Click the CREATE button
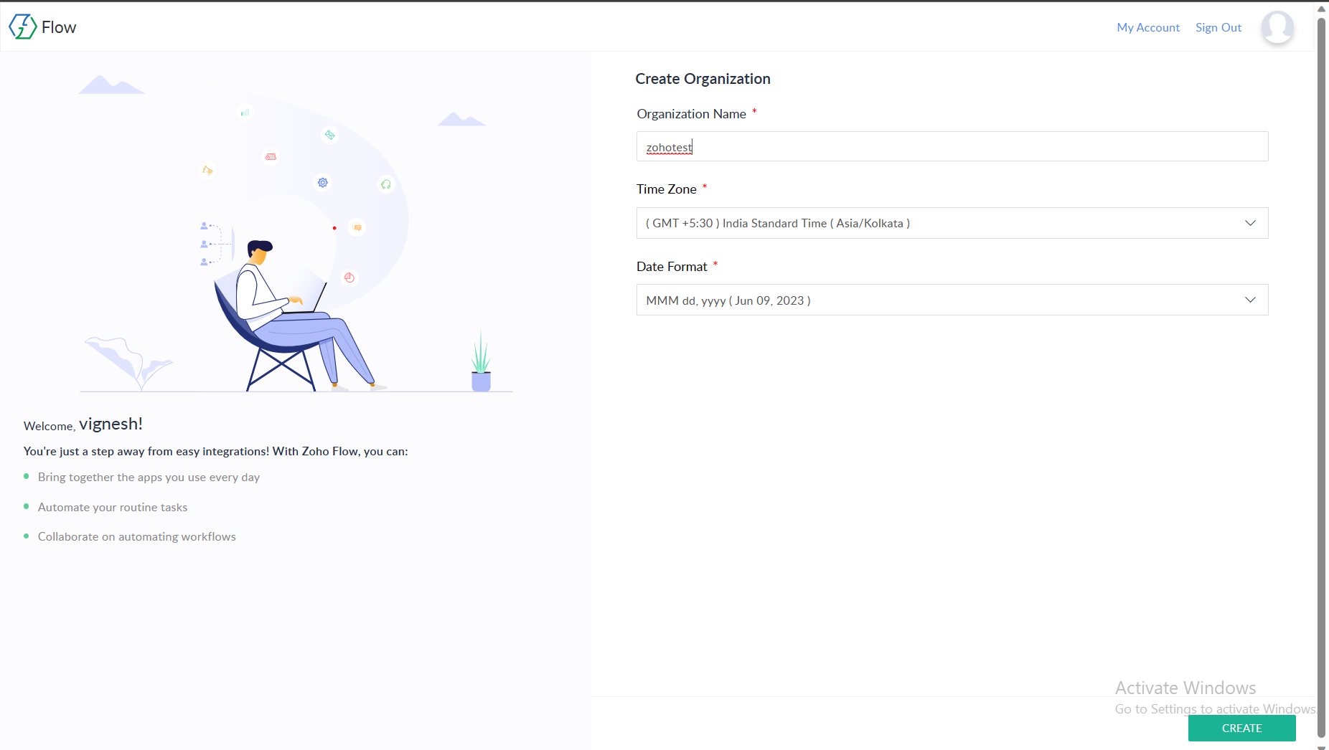1329x750 pixels. click(x=1241, y=728)
